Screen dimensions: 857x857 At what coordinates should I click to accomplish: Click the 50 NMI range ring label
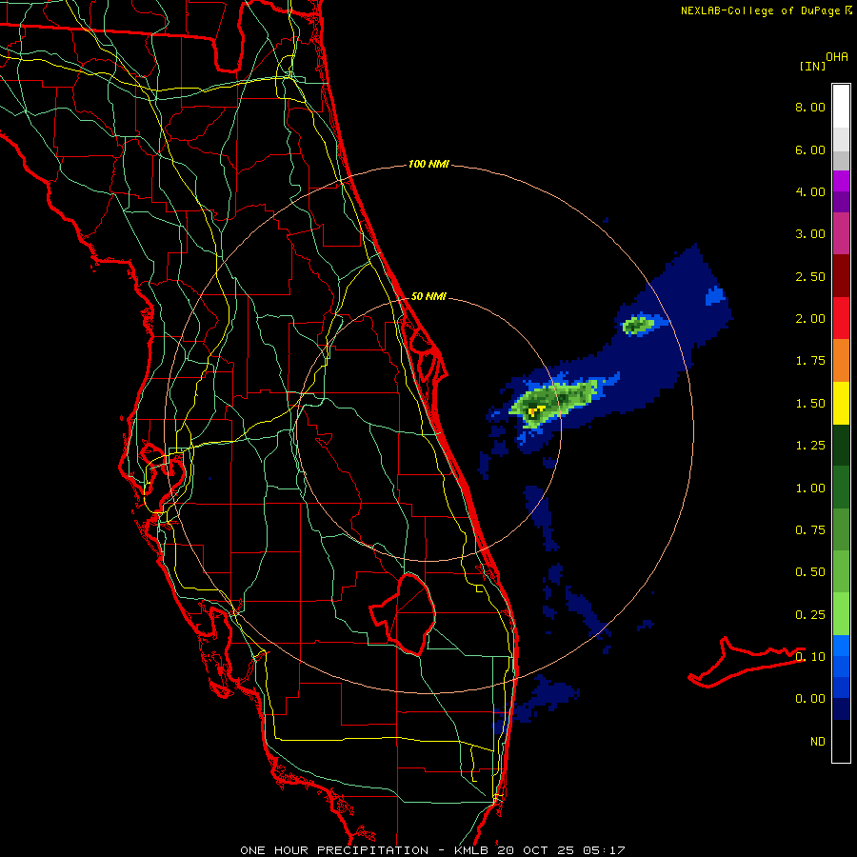tap(428, 296)
